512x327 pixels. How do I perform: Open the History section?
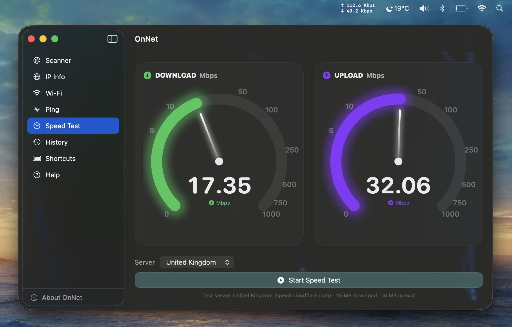(73, 142)
